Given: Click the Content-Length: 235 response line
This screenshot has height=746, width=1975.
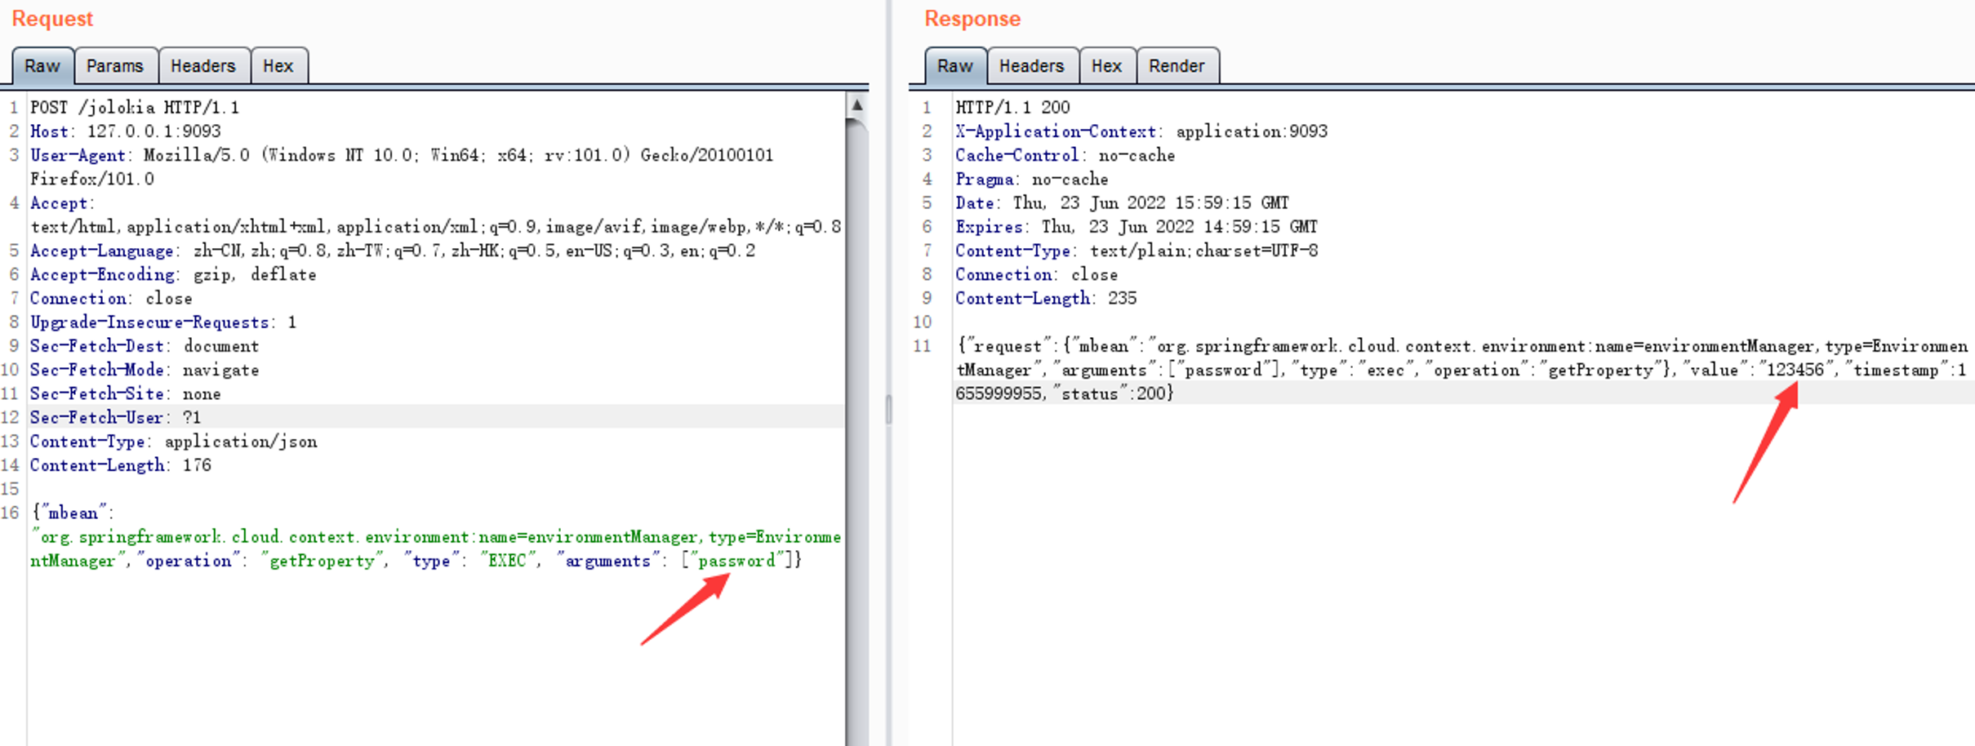Looking at the screenshot, I should tap(1046, 299).
